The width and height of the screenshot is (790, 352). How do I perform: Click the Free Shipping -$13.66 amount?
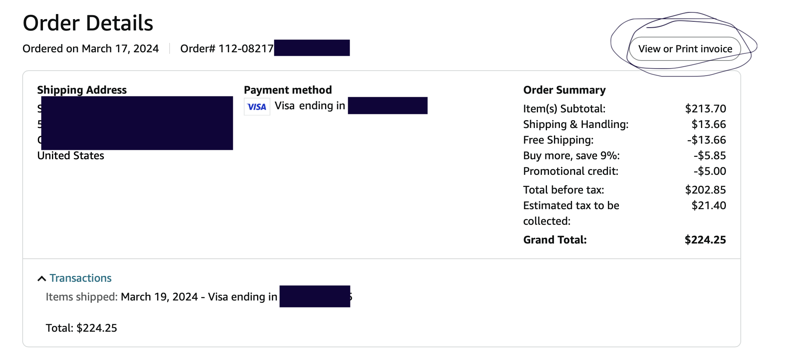click(707, 140)
